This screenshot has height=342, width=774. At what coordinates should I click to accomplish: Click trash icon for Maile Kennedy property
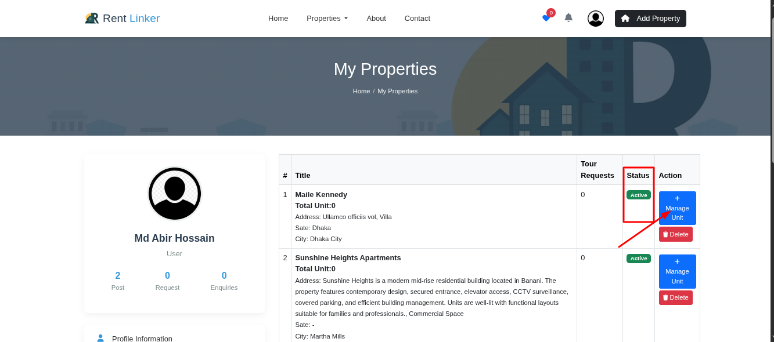pos(665,234)
